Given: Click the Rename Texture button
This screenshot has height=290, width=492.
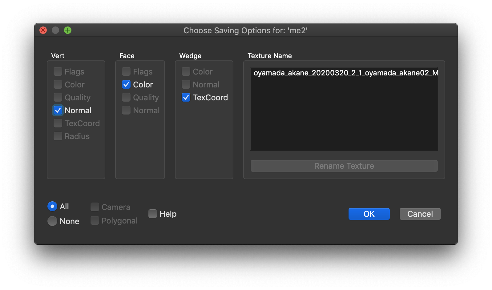Looking at the screenshot, I should tap(344, 166).
